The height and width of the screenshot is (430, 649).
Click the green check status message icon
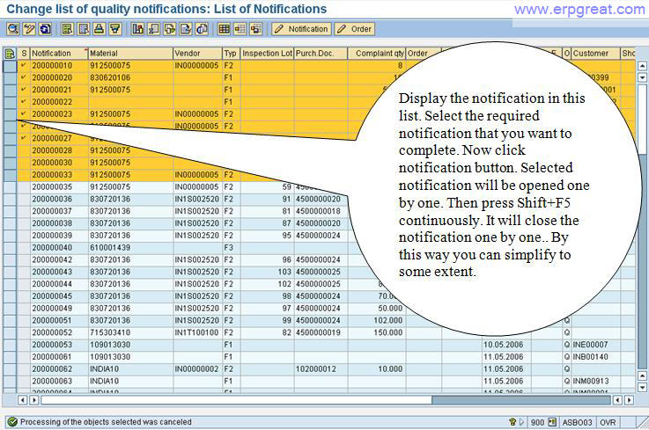click(12, 422)
